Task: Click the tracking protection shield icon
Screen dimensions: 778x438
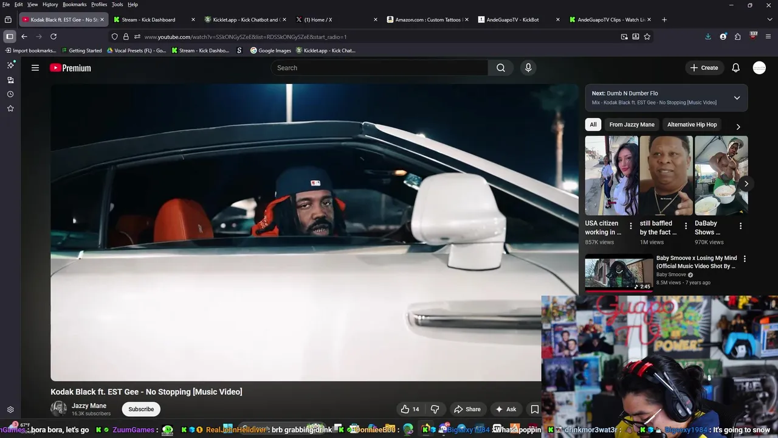Action: tap(114, 36)
